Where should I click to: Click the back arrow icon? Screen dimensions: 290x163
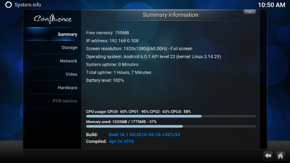click(x=268, y=156)
